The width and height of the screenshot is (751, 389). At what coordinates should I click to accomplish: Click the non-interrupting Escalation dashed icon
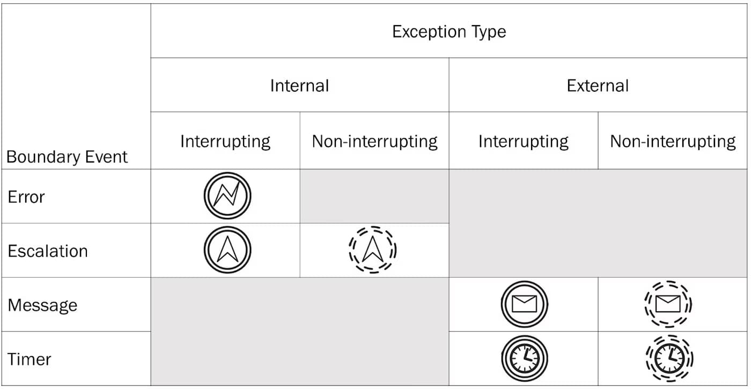[373, 250]
